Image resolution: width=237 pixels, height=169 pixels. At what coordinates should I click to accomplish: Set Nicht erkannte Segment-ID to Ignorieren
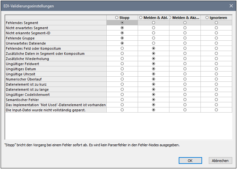point(217,33)
